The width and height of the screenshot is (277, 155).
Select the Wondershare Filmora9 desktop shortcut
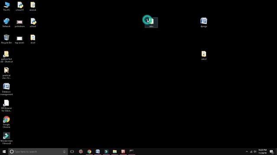[6, 138]
